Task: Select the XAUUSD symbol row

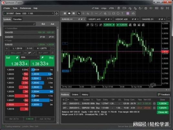Action: [29, 32]
